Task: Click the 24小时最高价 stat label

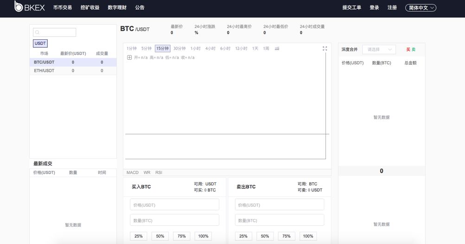Action: tap(239, 26)
